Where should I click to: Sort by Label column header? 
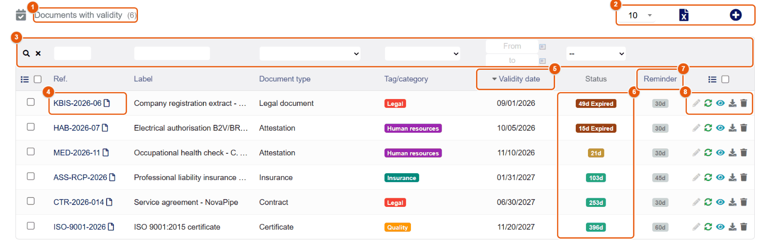(143, 79)
